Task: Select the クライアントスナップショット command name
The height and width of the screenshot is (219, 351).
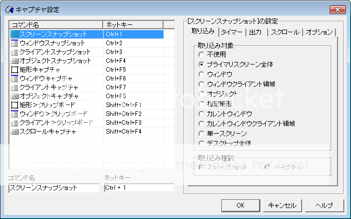Action: tap(55, 52)
